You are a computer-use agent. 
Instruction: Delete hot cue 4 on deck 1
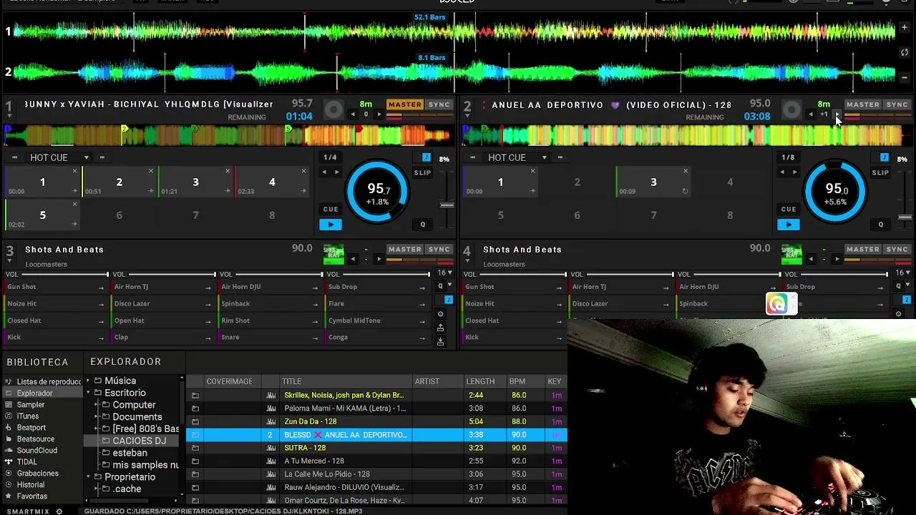[303, 171]
